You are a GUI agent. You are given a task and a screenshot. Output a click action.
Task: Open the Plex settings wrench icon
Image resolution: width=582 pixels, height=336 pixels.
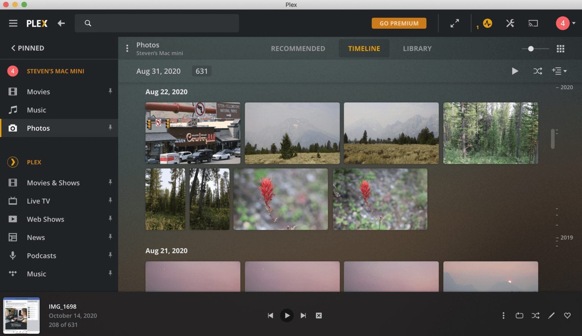(510, 23)
